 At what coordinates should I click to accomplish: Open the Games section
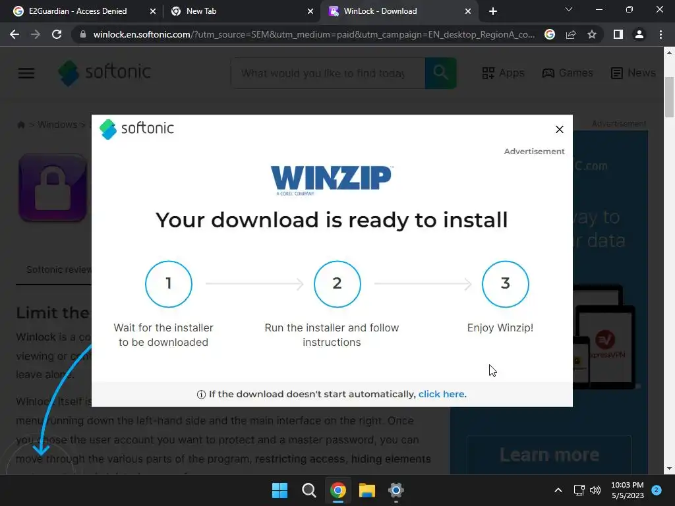click(568, 72)
